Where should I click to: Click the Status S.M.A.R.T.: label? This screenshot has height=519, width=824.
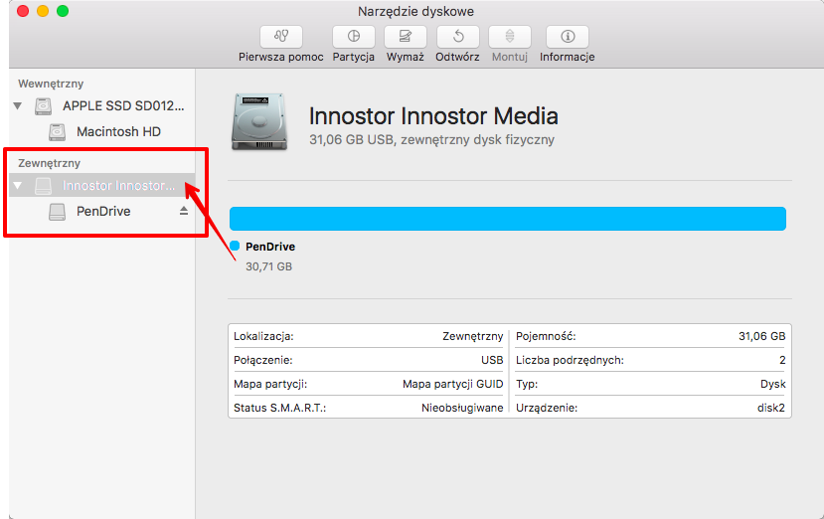[280, 408]
